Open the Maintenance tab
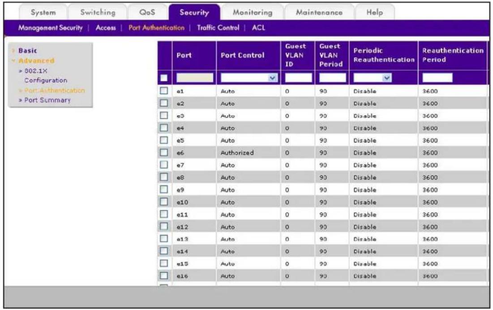 [x=319, y=12]
